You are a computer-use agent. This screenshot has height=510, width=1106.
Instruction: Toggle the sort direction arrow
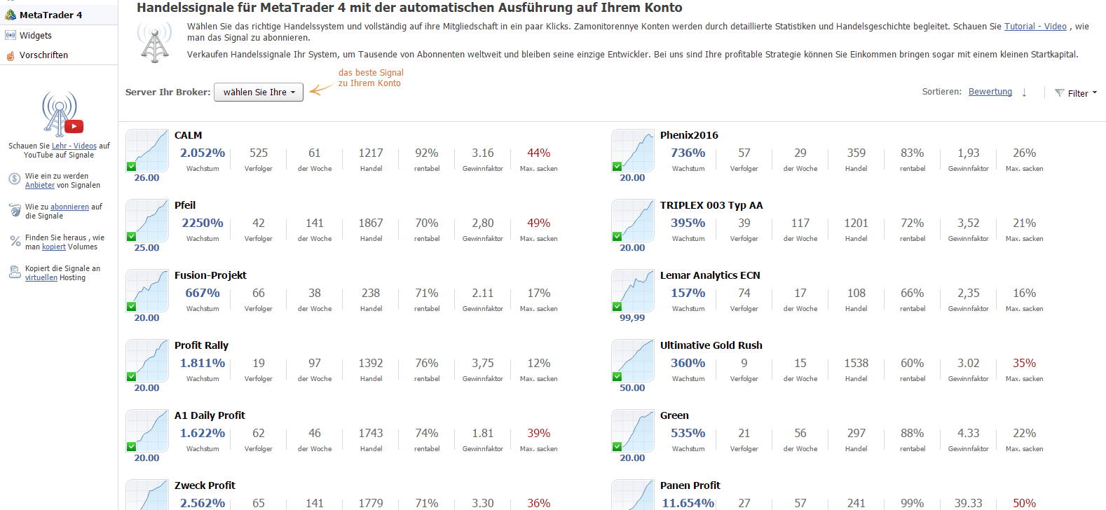pyautogui.click(x=1024, y=92)
